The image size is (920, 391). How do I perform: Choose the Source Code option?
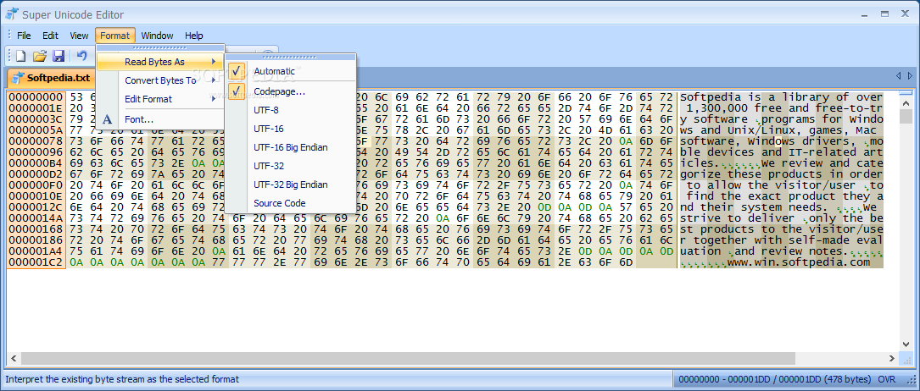pyautogui.click(x=291, y=204)
